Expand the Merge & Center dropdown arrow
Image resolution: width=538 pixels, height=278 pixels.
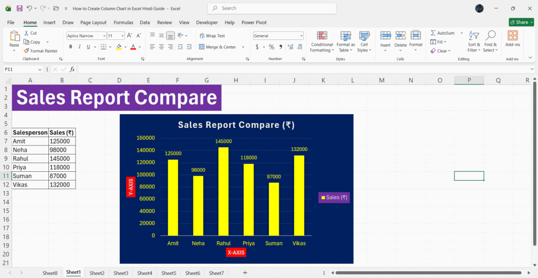[243, 47]
